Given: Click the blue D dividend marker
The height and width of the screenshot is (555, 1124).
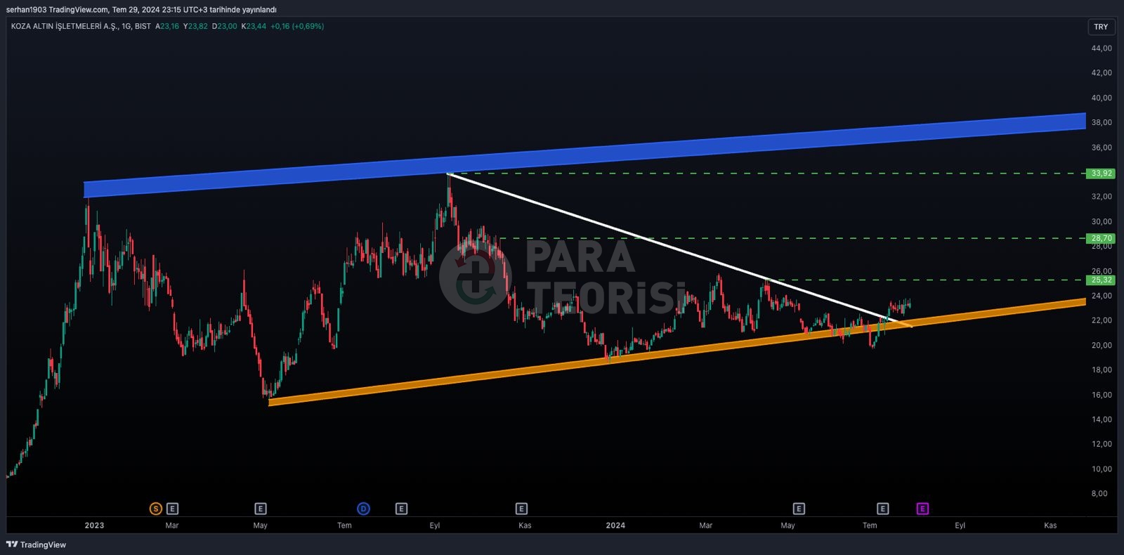Looking at the screenshot, I should tap(363, 509).
